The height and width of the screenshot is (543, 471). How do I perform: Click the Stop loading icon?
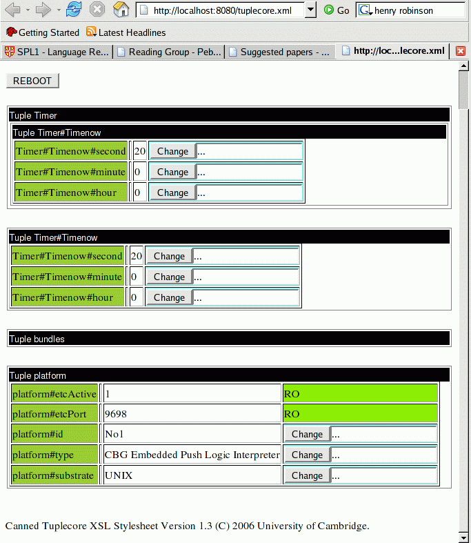click(x=97, y=10)
